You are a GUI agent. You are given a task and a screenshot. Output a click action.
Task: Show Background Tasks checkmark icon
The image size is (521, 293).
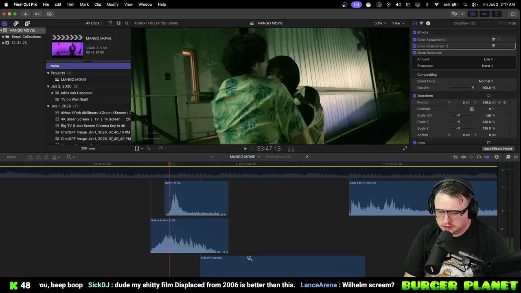click(49, 14)
